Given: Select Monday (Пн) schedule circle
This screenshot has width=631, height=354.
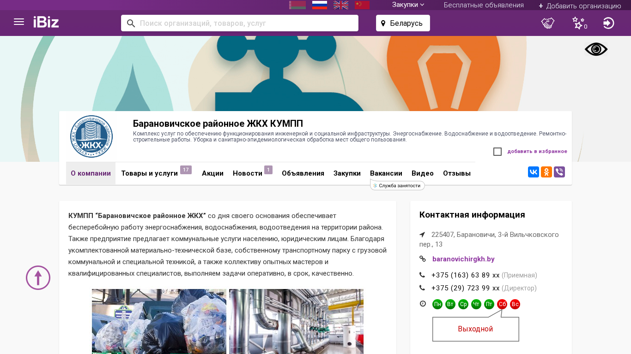Looking at the screenshot, I should tap(437, 304).
